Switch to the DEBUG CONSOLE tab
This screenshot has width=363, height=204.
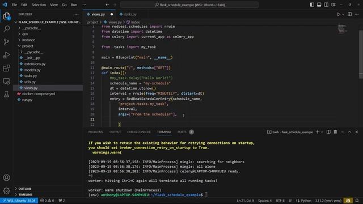[x=138, y=132]
